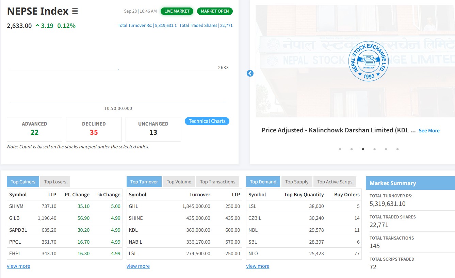Click the Sep 28 10:46 AM timestamp
The width and height of the screenshot is (455, 278).
pos(140,11)
